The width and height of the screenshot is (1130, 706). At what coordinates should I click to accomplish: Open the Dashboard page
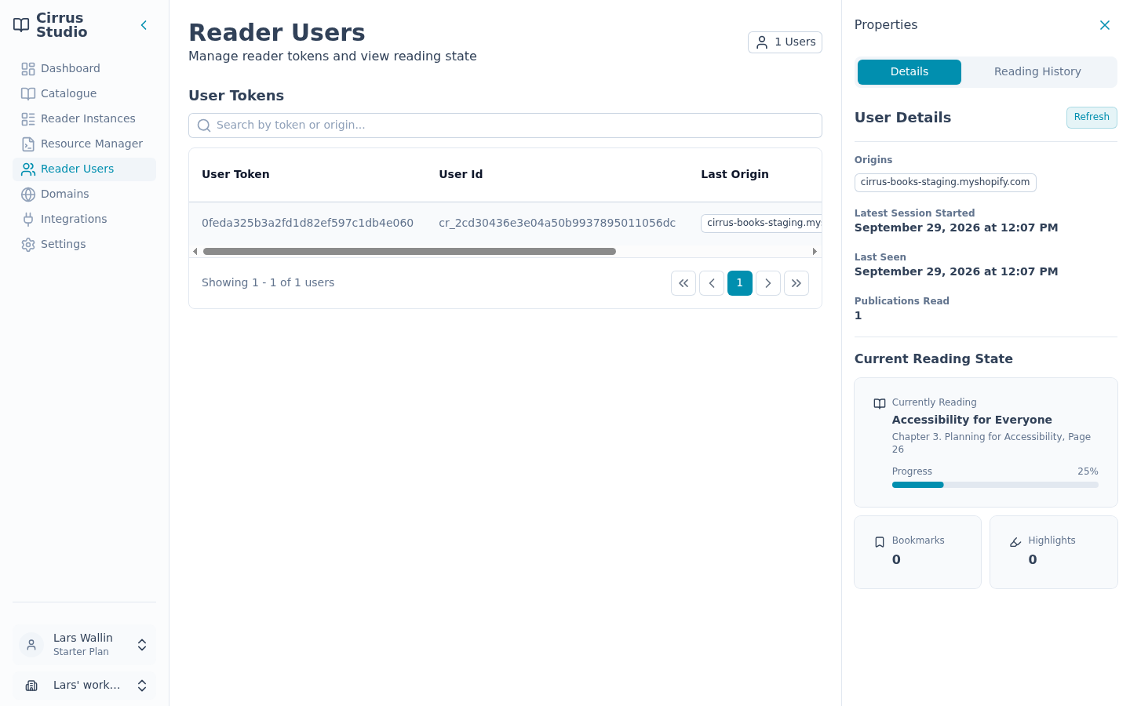[x=84, y=68]
